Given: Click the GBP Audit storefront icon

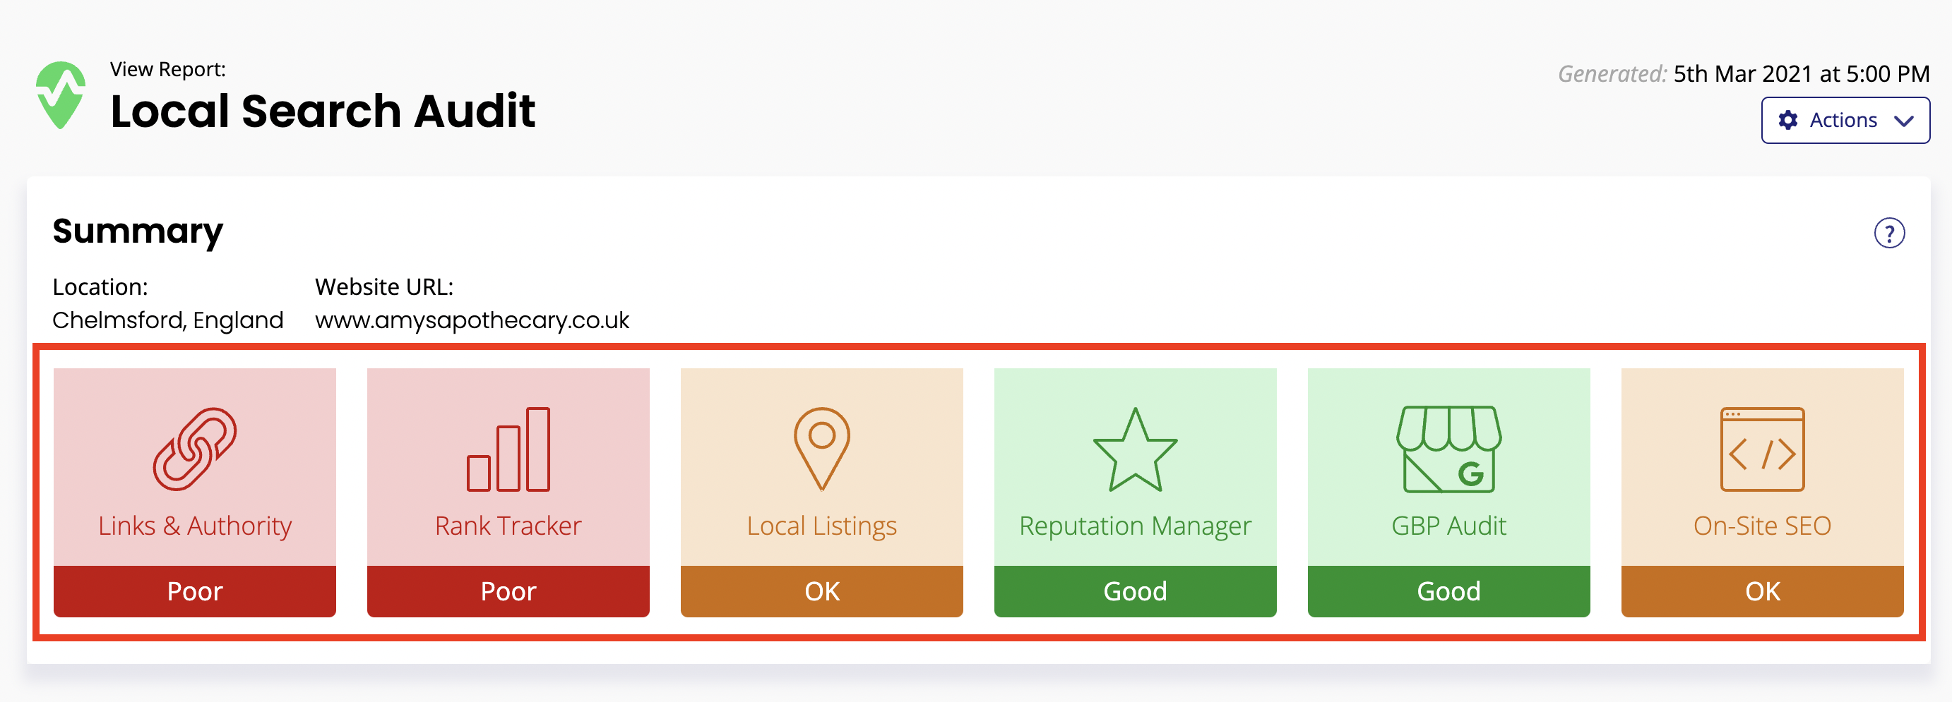Looking at the screenshot, I should click(1449, 449).
